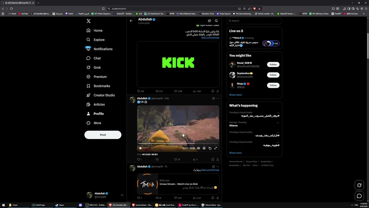Image resolution: width=369 pixels, height=208 pixels.
Task: Open Explore in the sidebar
Action: click(x=95, y=40)
